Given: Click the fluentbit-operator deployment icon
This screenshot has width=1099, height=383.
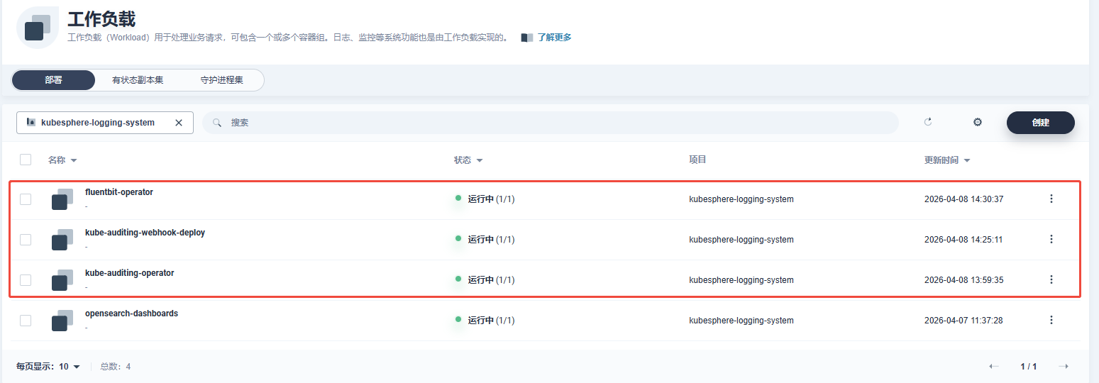Looking at the screenshot, I should tap(62, 199).
